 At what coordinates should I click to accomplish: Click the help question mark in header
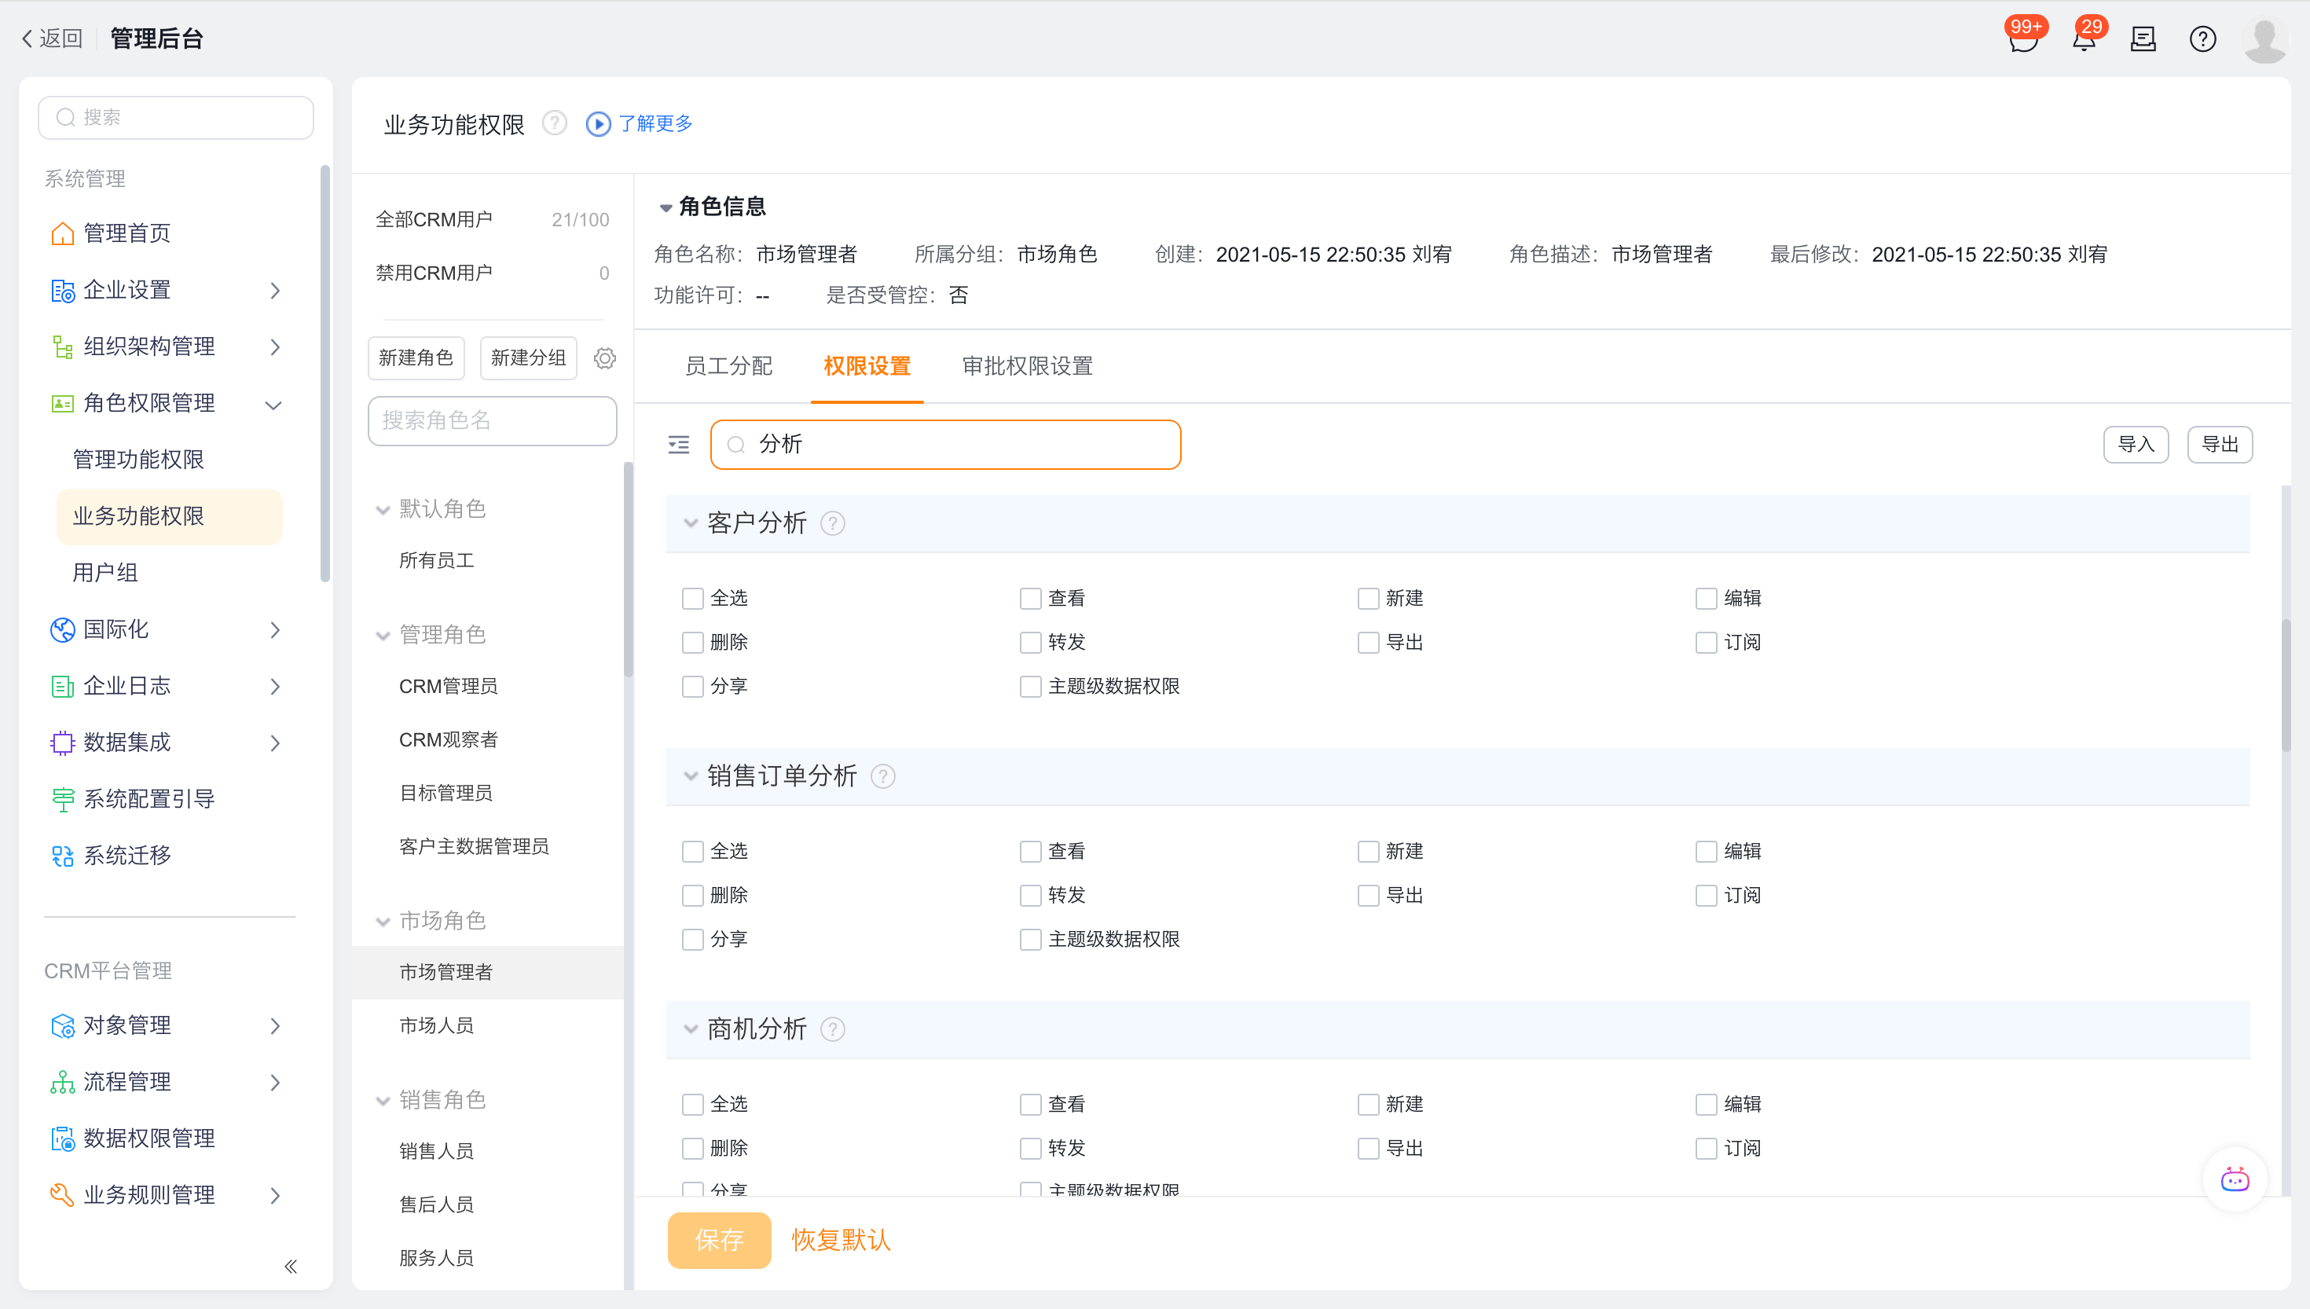coord(2202,39)
